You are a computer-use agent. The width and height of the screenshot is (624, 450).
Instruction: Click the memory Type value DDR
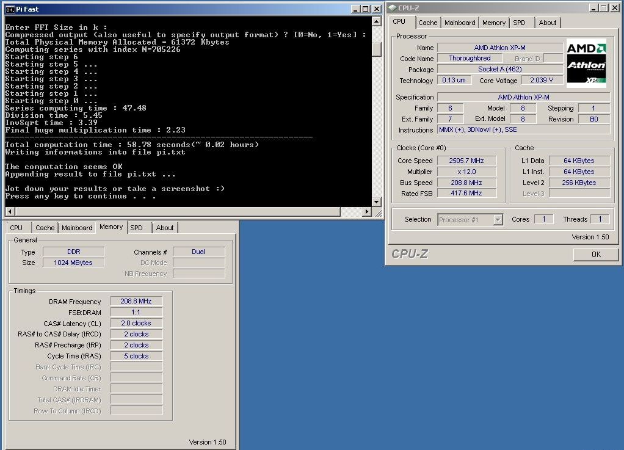74,252
